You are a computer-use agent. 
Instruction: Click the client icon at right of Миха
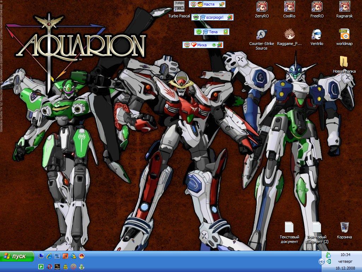click(x=220, y=45)
